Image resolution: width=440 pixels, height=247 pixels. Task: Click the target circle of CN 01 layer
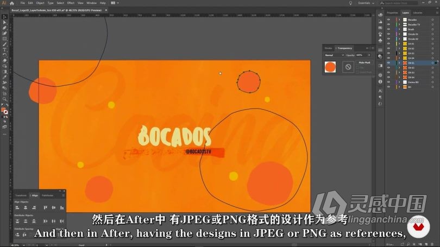point(432,63)
